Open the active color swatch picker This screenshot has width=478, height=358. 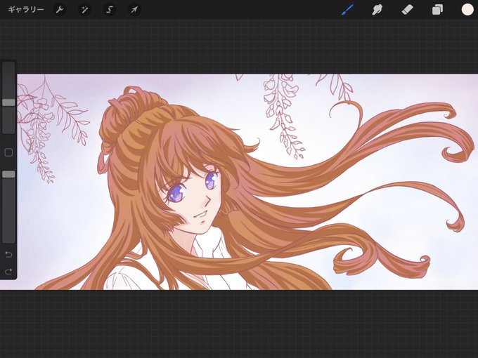pyautogui.click(x=467, y=10)
